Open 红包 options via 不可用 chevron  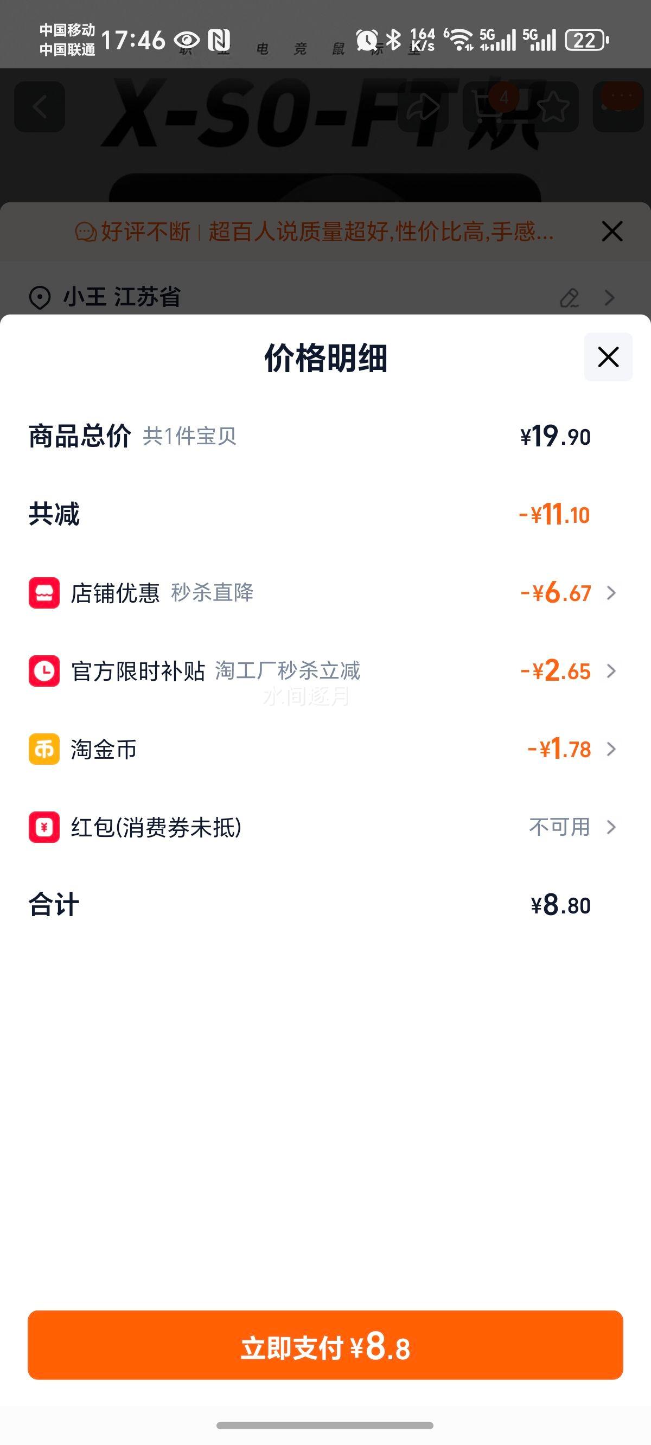coord(611,827)
